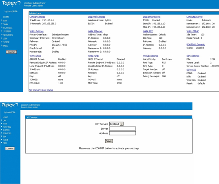Image resolution: width=219 pixels, height=184 pixels.
Task: Expand SYSTEM menu in the upper sidebar
Action: [x=7, y=31]
